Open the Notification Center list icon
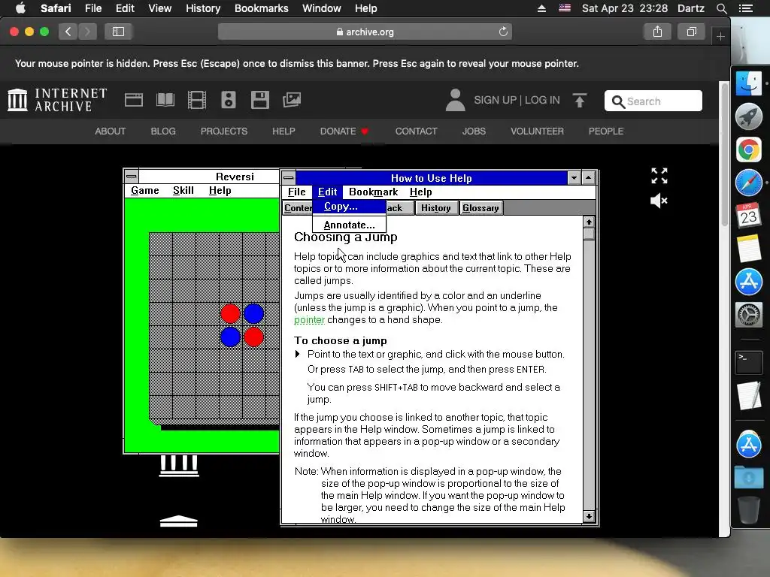 tap(745, 8)
